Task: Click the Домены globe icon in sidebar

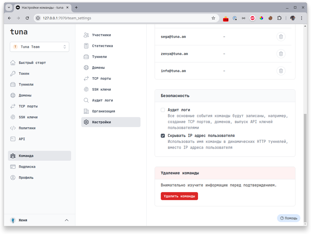Action: [13, 95]
